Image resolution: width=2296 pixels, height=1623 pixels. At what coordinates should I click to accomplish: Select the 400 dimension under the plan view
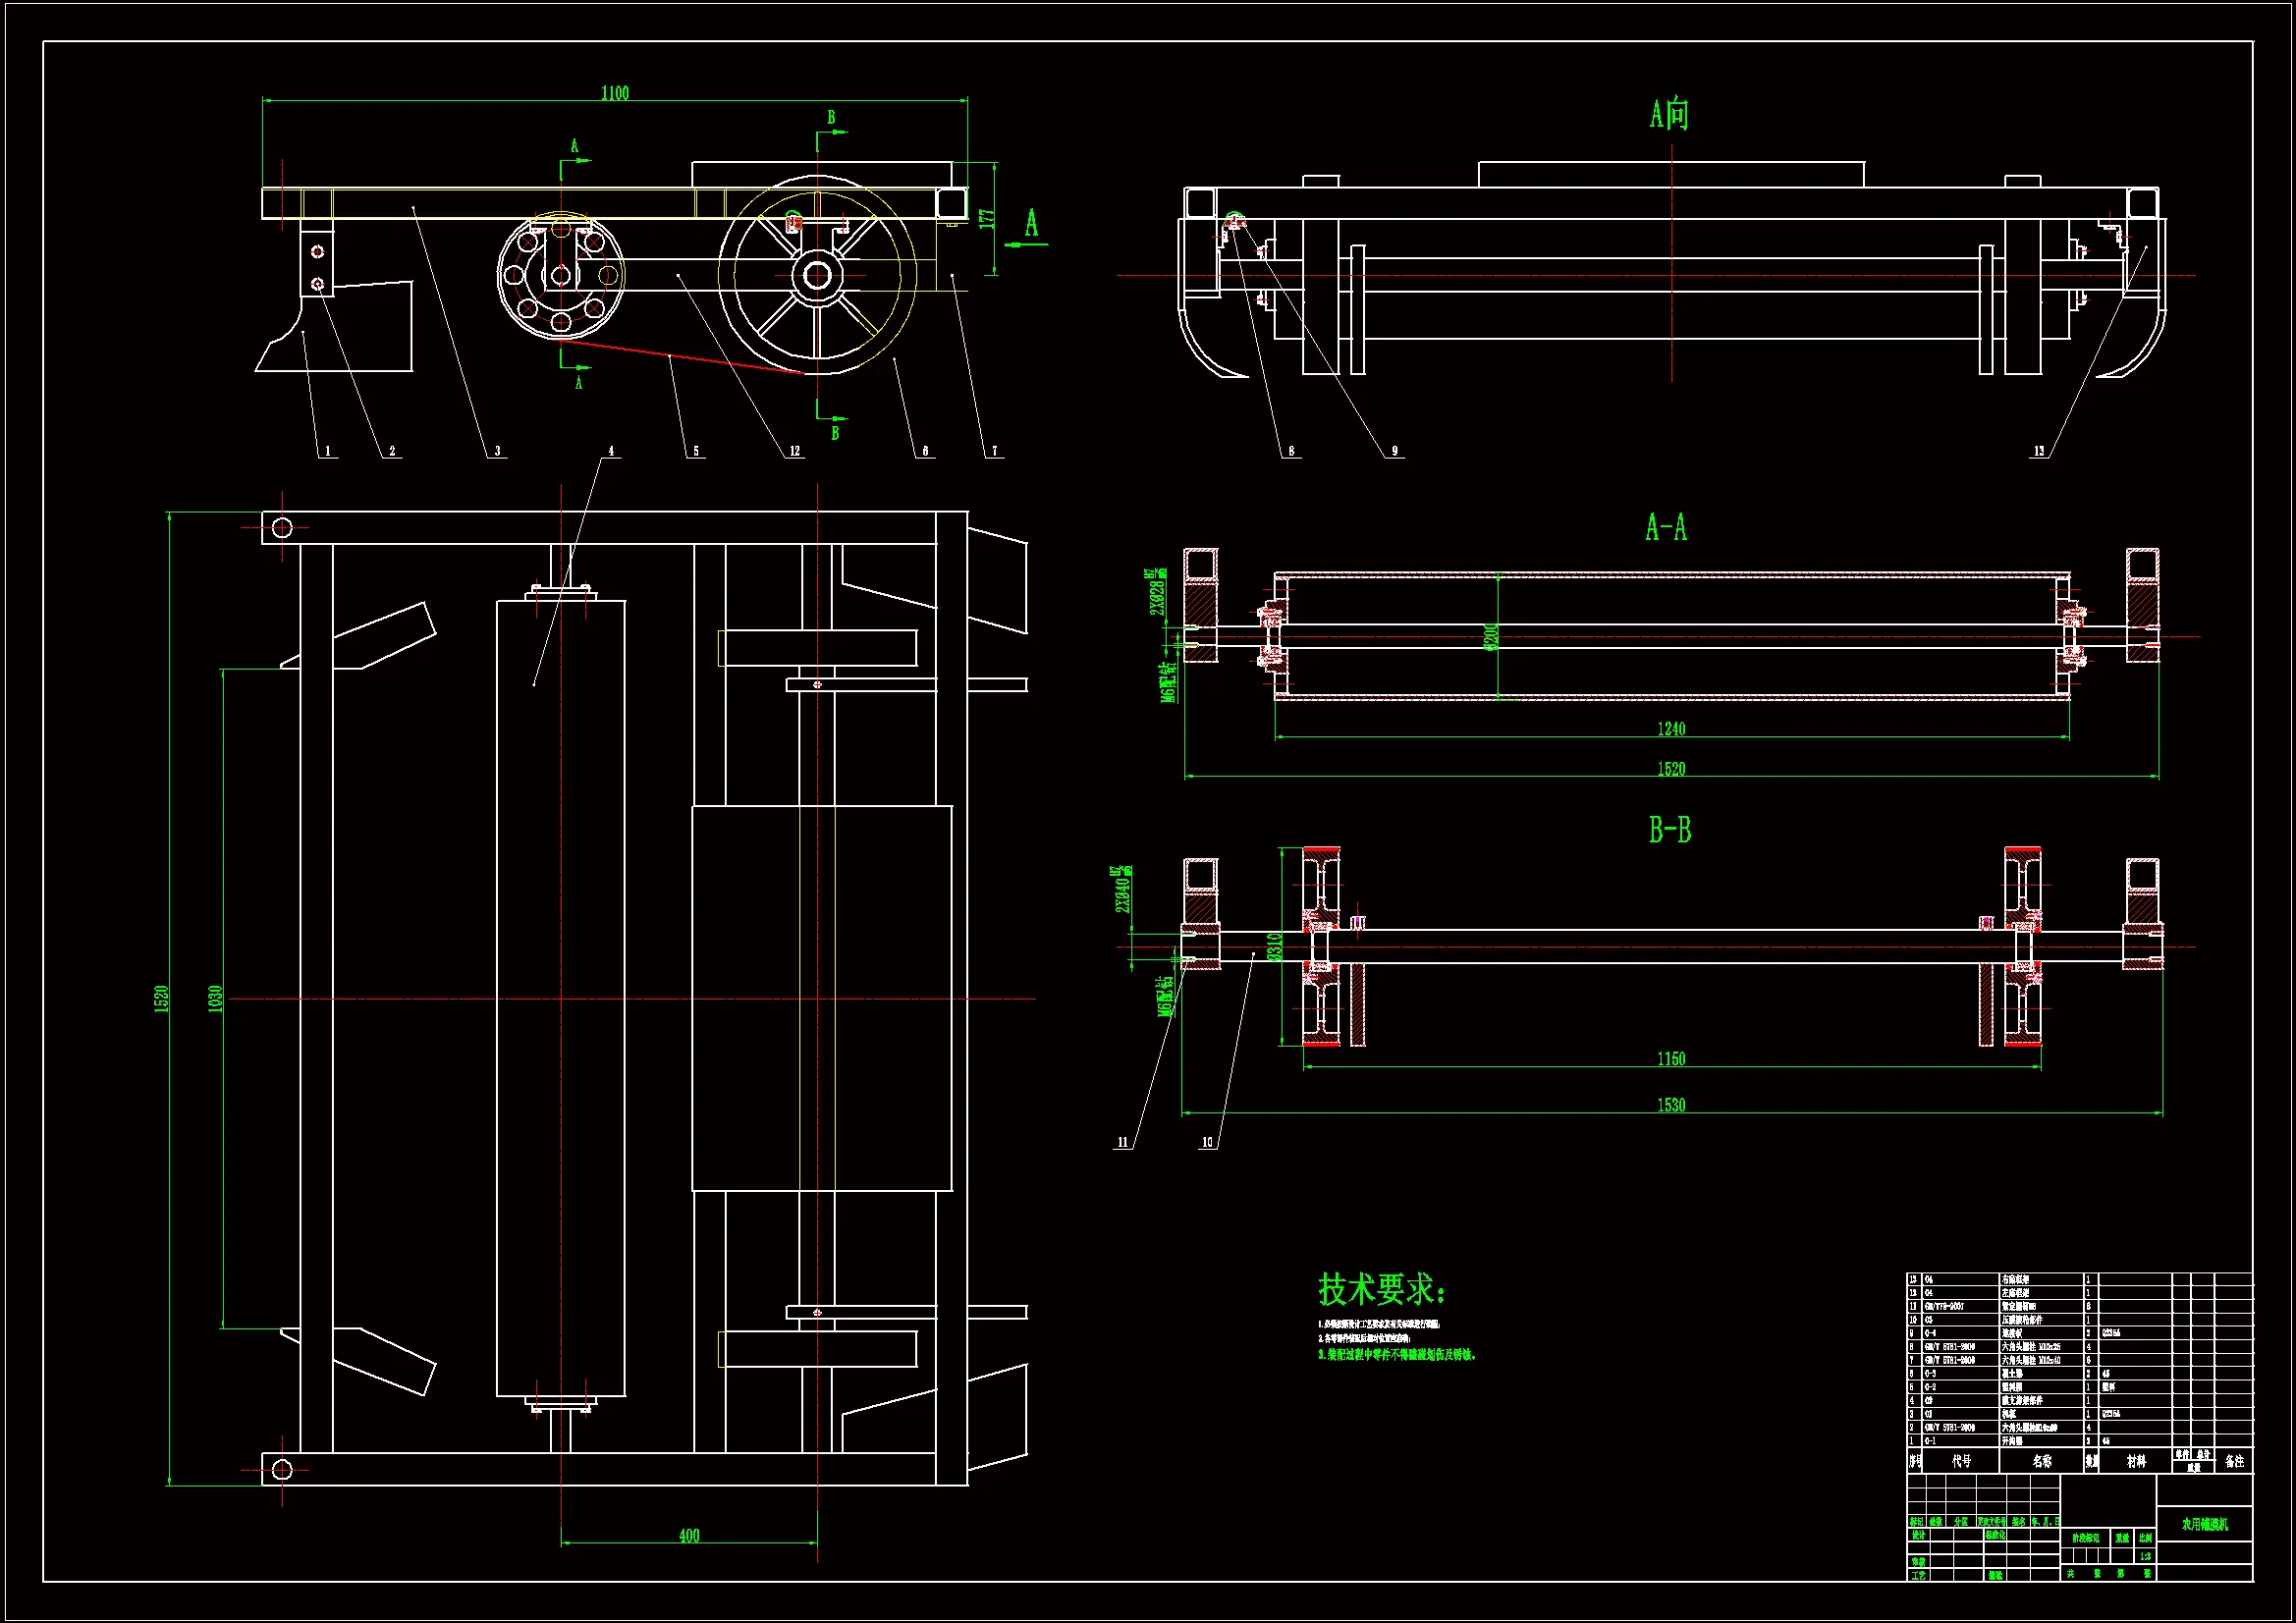point(689,1536)
